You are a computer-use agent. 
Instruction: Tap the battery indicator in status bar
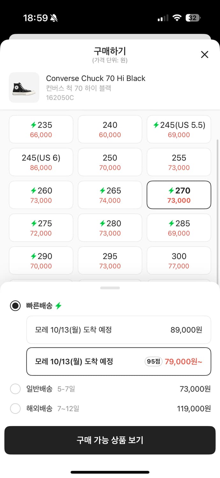point(194,18)
